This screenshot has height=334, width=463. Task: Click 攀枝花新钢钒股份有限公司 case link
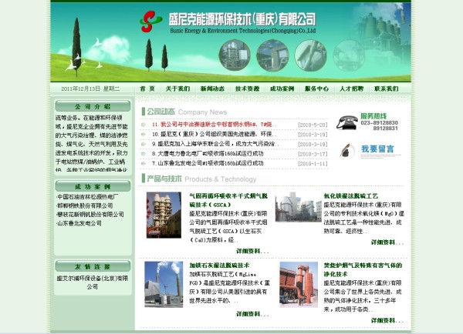[x=90, y=215]
